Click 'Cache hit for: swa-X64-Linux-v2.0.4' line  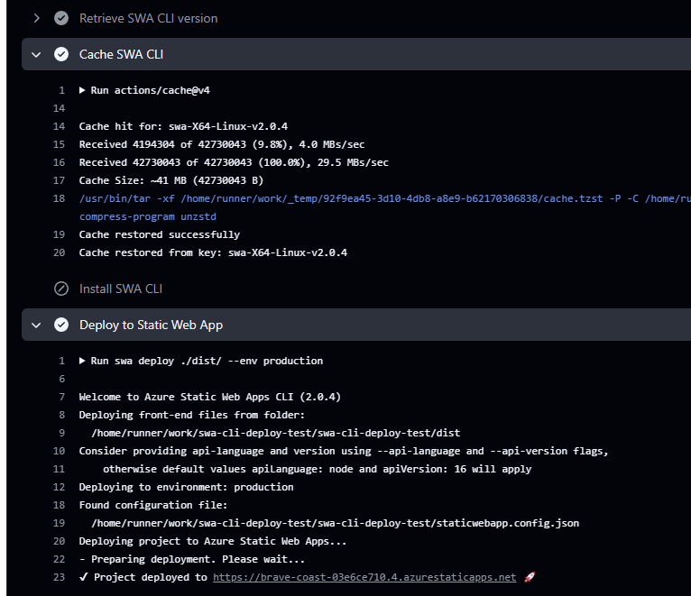(x=183, y=126)
